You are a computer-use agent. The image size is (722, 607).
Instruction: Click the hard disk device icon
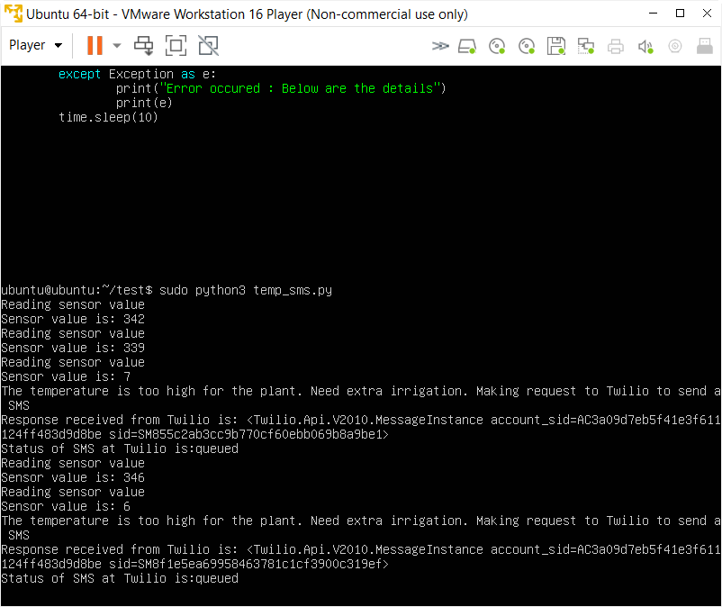point(467,46)
